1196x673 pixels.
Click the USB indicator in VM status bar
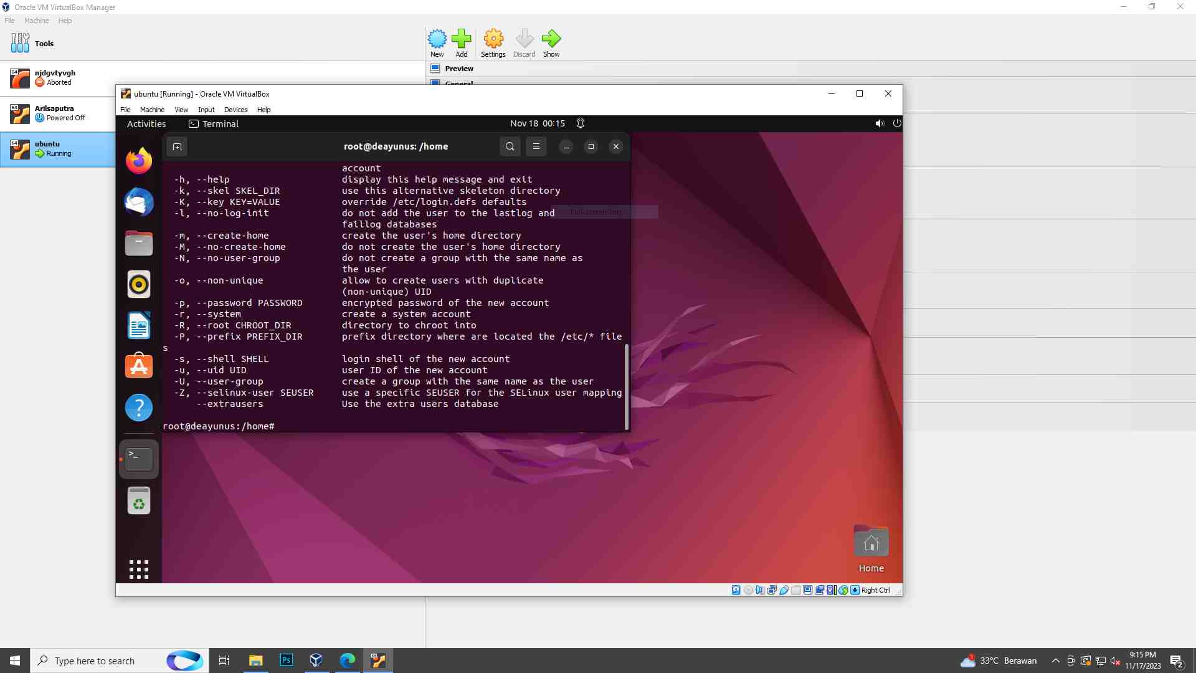click(784, 590)
